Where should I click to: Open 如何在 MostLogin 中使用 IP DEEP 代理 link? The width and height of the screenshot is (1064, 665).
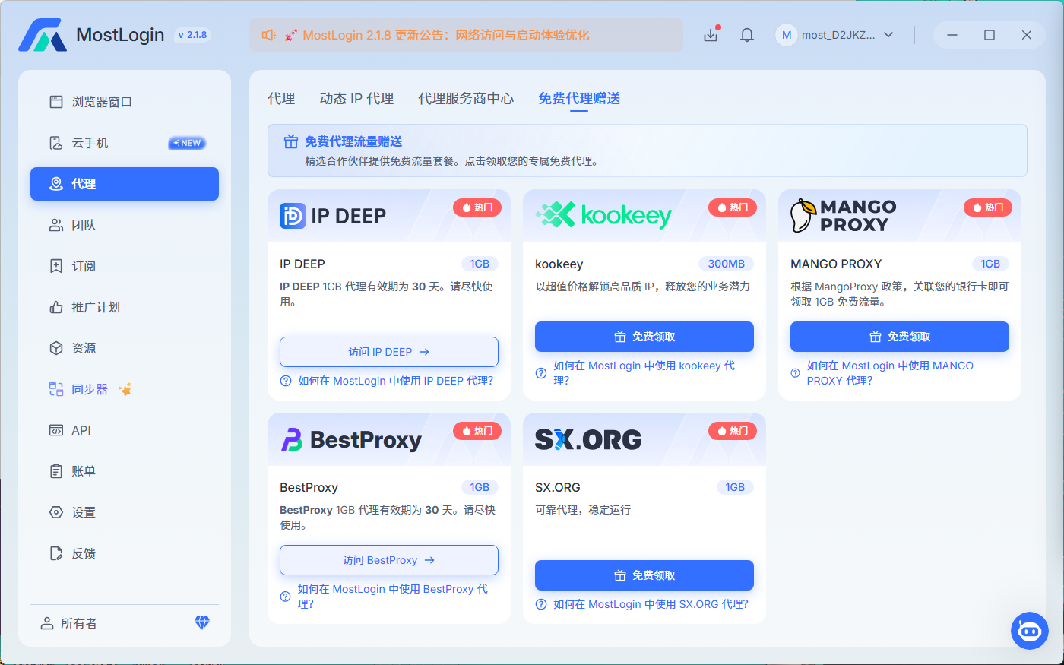[395, 381]
